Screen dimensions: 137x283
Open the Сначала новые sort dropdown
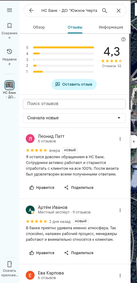coord(74,118)
